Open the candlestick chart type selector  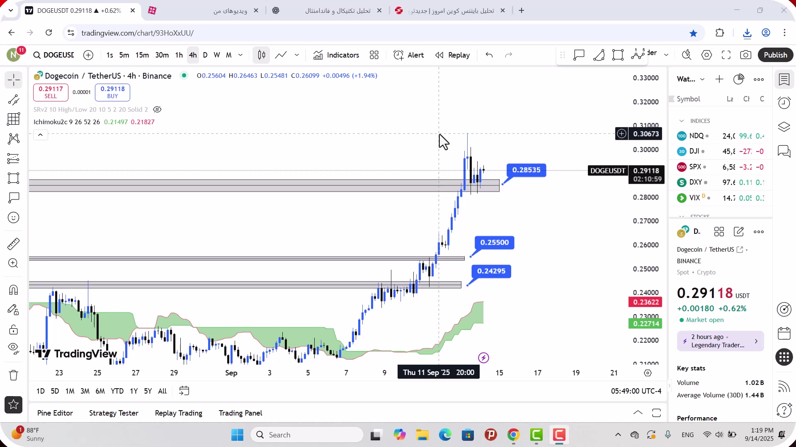tap(261, 55)
